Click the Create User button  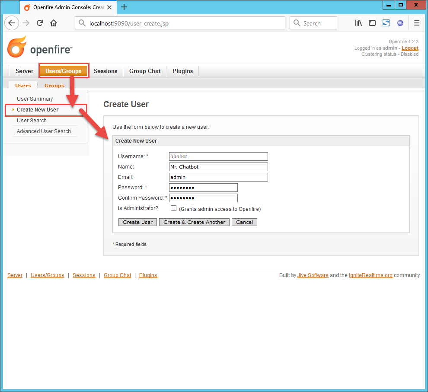click(137, 222)
